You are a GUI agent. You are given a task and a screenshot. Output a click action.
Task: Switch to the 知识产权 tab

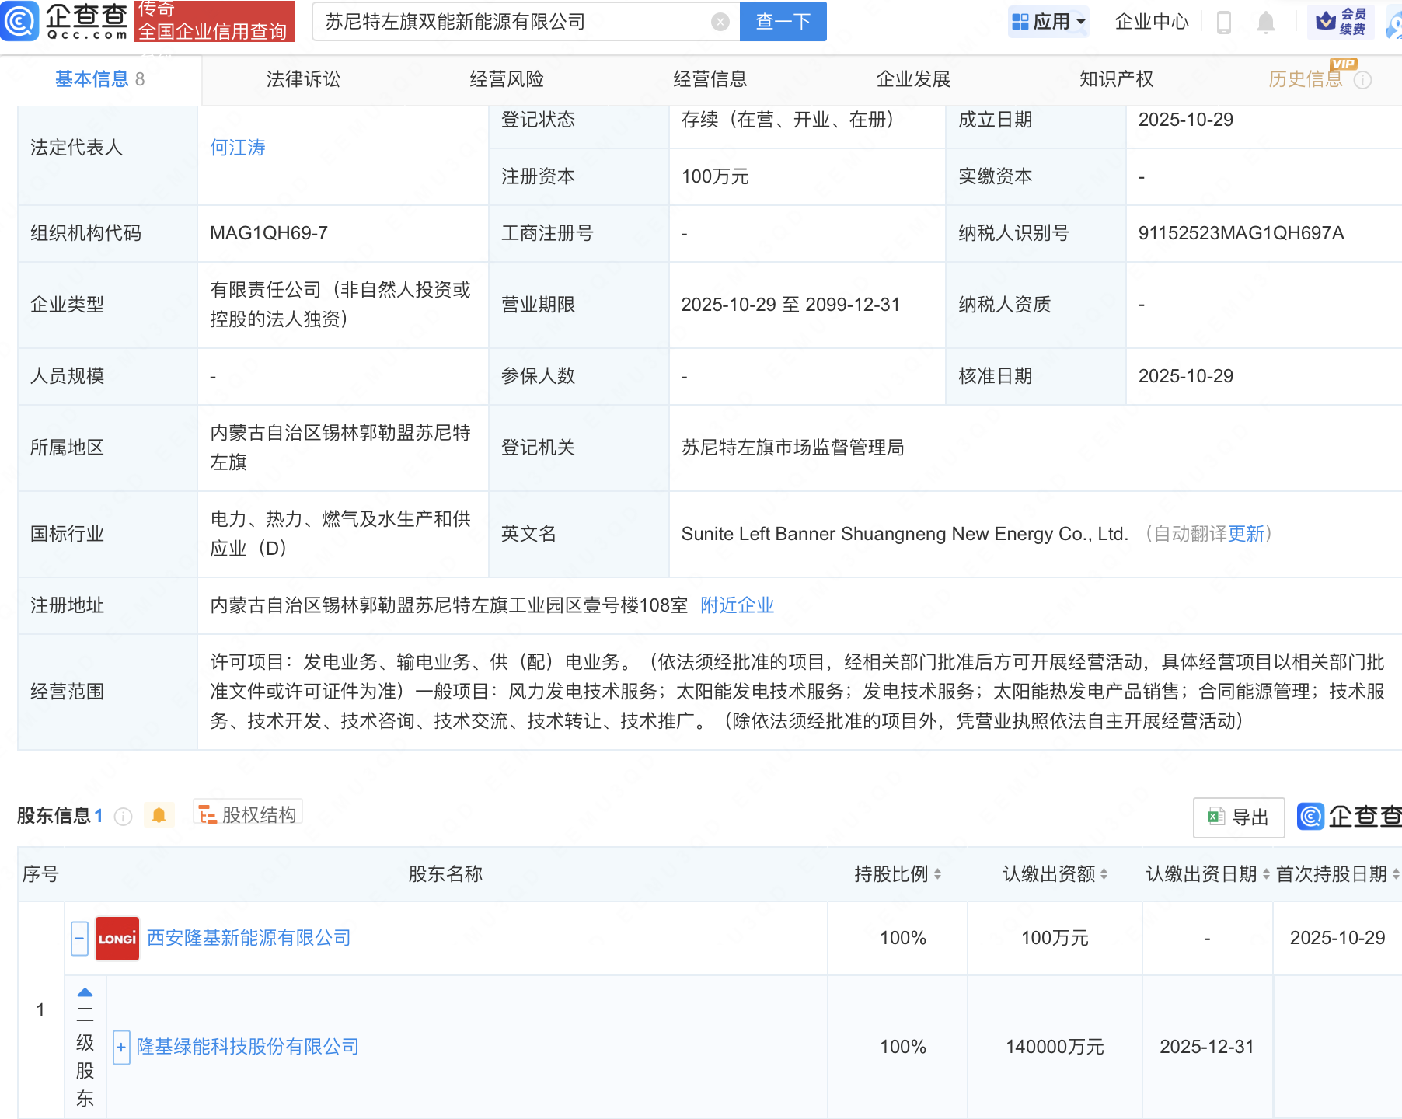1116,79
